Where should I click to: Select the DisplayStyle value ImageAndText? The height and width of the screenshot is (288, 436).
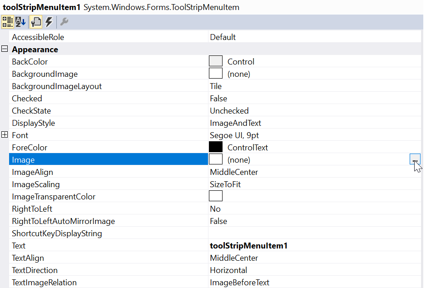235,123
